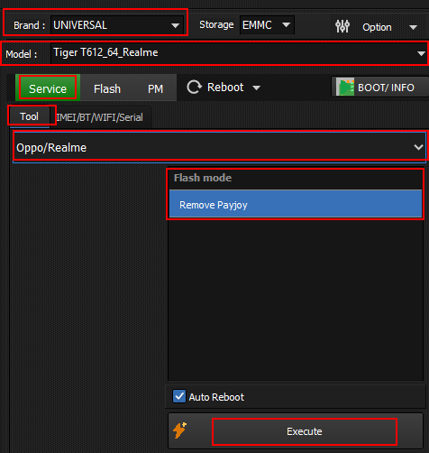The image size is (429, 453).
Task: Click the BOOT/ INFO button label
Action: (386, 88)
